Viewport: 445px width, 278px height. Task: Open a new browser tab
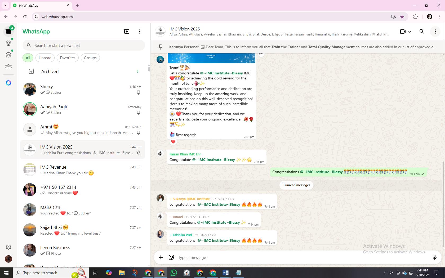pos(77,5)
